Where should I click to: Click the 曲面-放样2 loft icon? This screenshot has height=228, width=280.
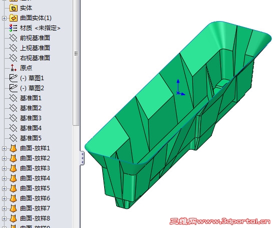point(14,158)
